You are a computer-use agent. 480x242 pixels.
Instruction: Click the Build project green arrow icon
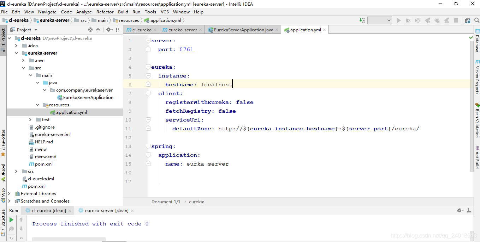point(362,20)
